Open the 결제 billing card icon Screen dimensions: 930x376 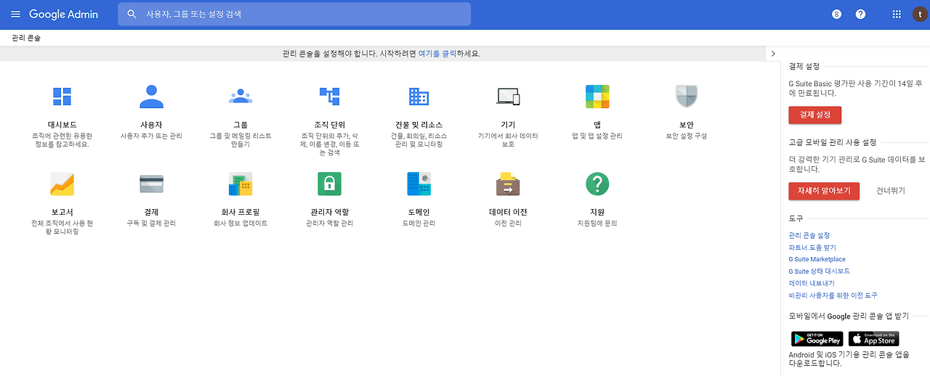tap(151, 184)
